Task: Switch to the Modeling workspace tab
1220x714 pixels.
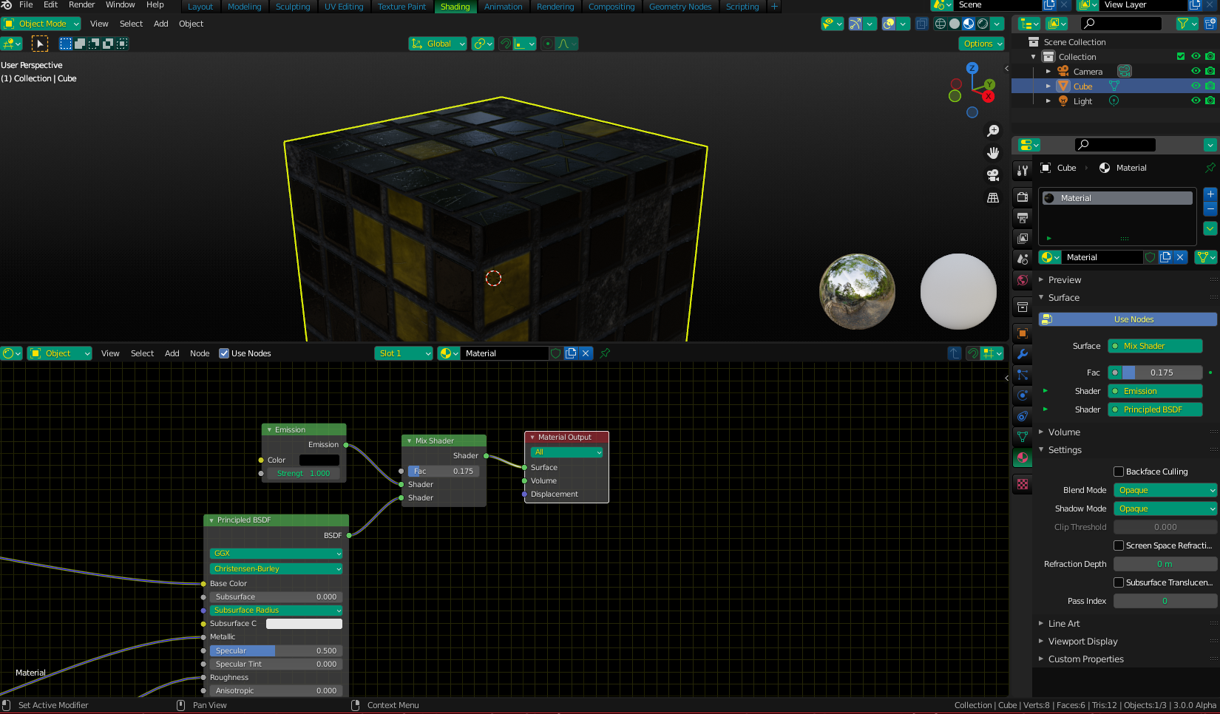Action: click(x=245, y=7)
